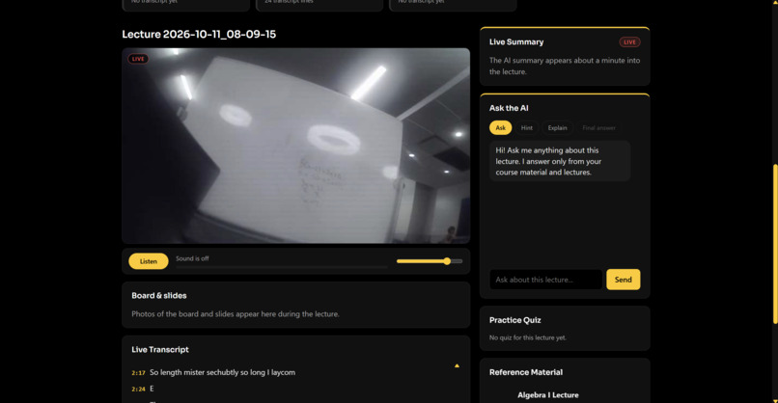Open the Algebra I Lecture reference

[547, 395]
